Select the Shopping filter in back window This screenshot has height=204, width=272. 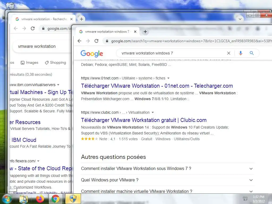56,63
